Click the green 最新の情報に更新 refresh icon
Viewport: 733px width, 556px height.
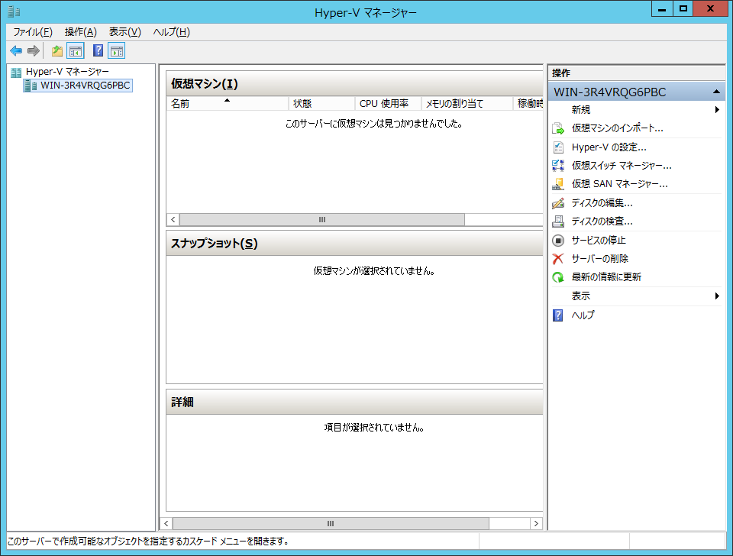[558, 277]
